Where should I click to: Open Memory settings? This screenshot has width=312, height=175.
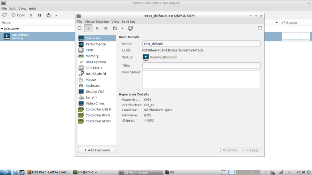click(97, 56)
